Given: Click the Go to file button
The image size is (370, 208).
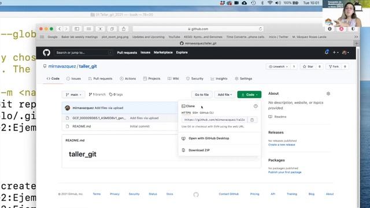Looking at the screenshot, I should coord(202,95).
